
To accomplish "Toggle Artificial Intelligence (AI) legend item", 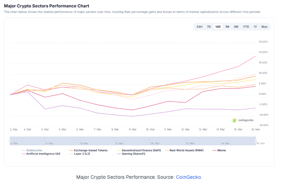I will pyautogui.click(x=41, y=154).
